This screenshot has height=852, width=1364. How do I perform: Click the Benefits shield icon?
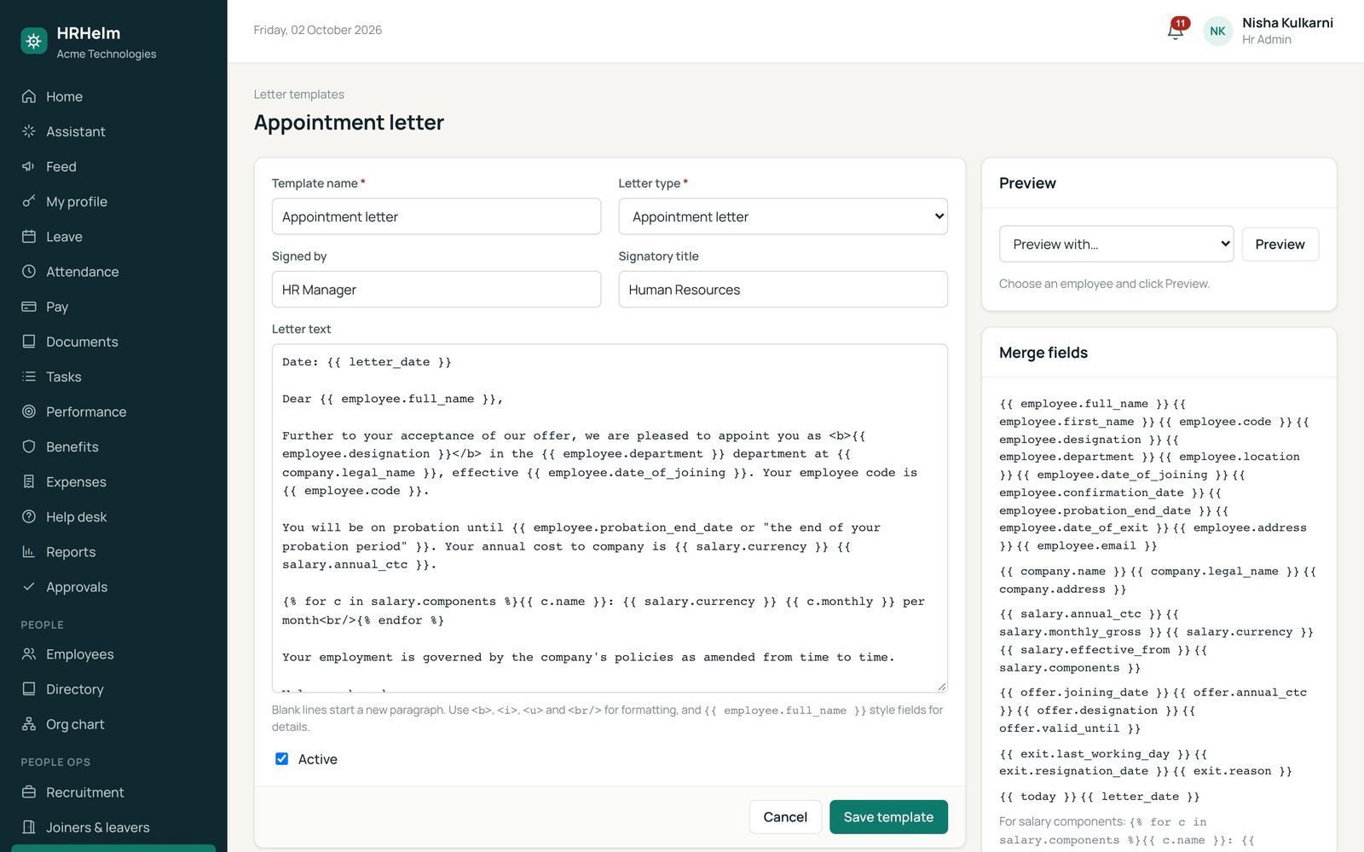pyautogui.click(x=29, y=446)
